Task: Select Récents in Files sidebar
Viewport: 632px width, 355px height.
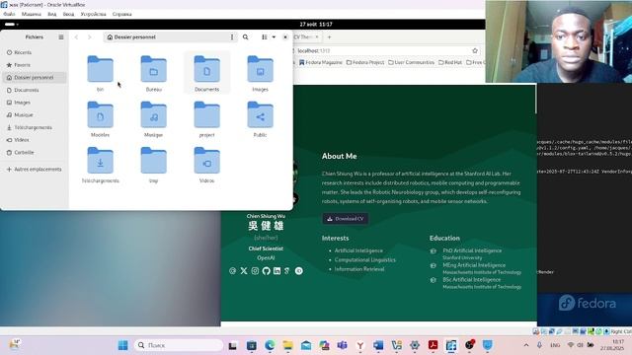Action: click(35, 52)
